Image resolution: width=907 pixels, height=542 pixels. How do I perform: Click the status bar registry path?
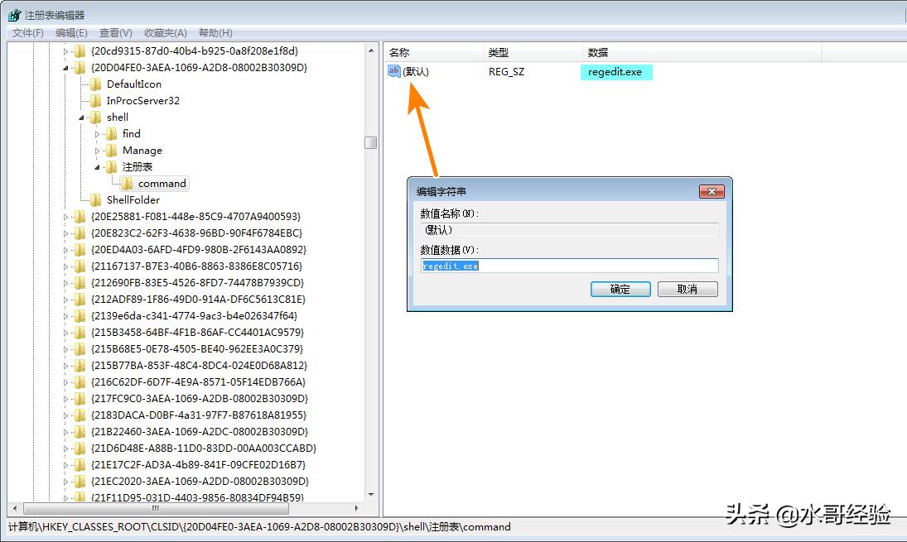259,527
